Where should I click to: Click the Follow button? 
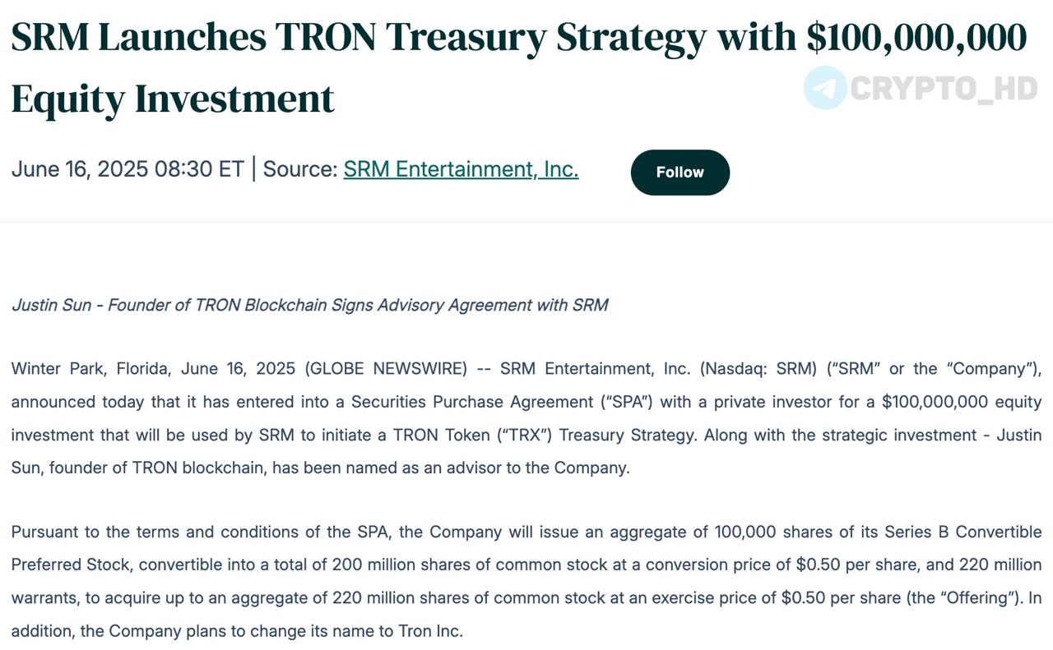pyautogui.click(x=680, y=173)
